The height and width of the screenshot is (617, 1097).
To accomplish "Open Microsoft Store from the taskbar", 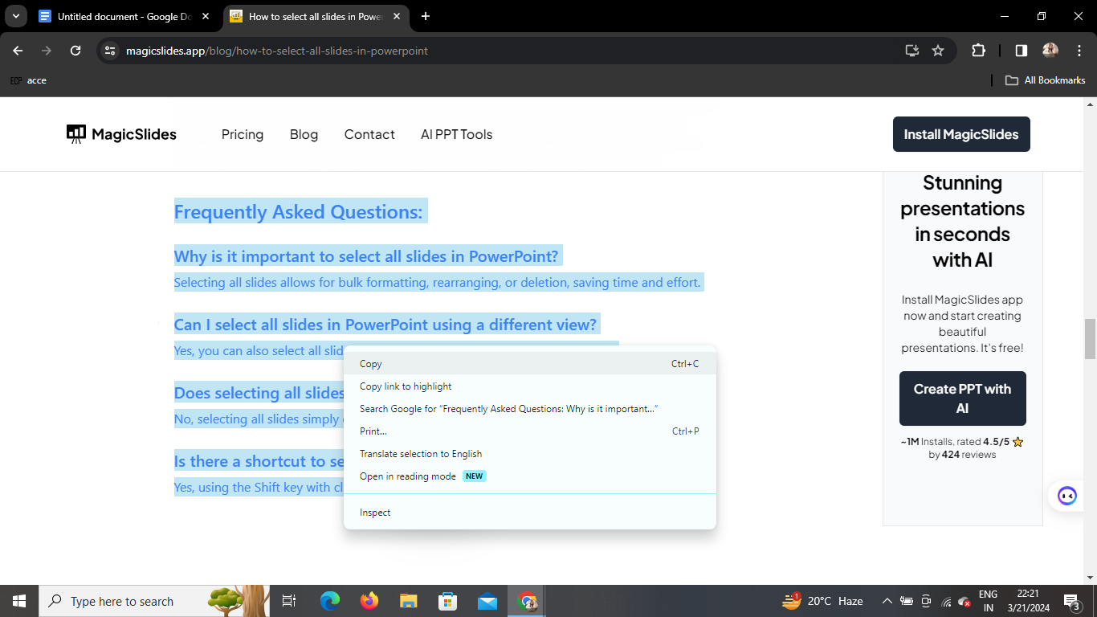I will (448, 601).
